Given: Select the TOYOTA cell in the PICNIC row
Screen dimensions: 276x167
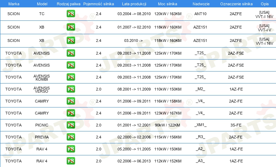Looking at the screenshot, I should click(13, 125).
